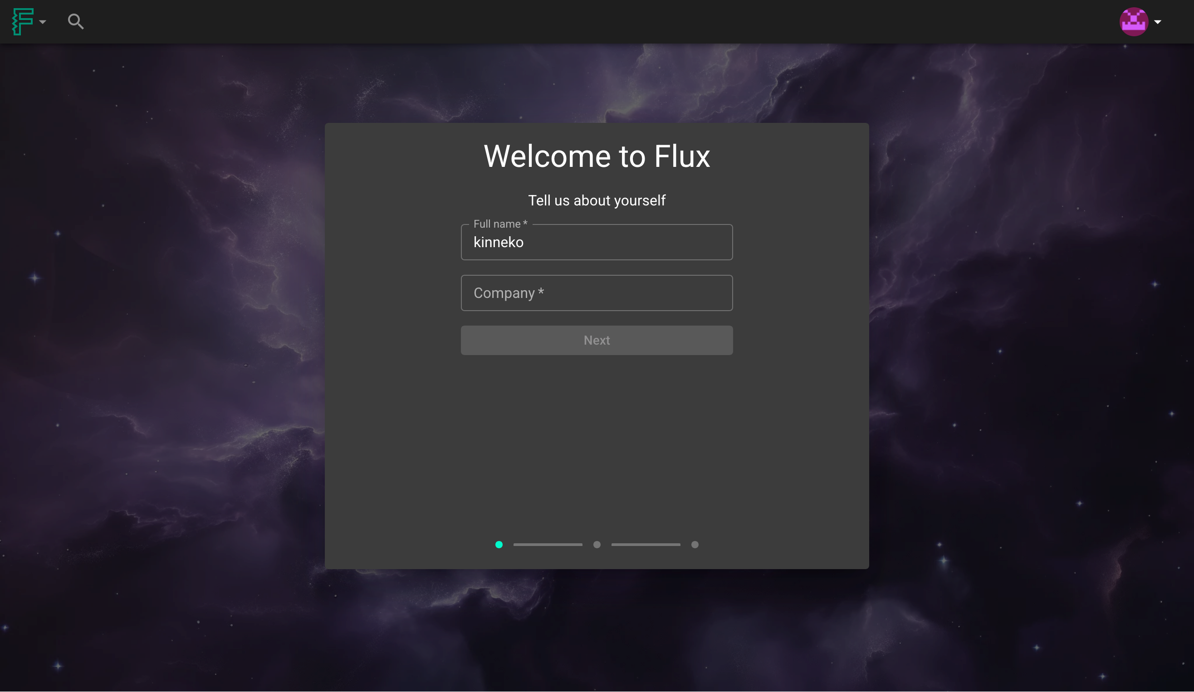
Task: Expand the Flux logo dropdown arrow
Action: click(x=43, y=22)
